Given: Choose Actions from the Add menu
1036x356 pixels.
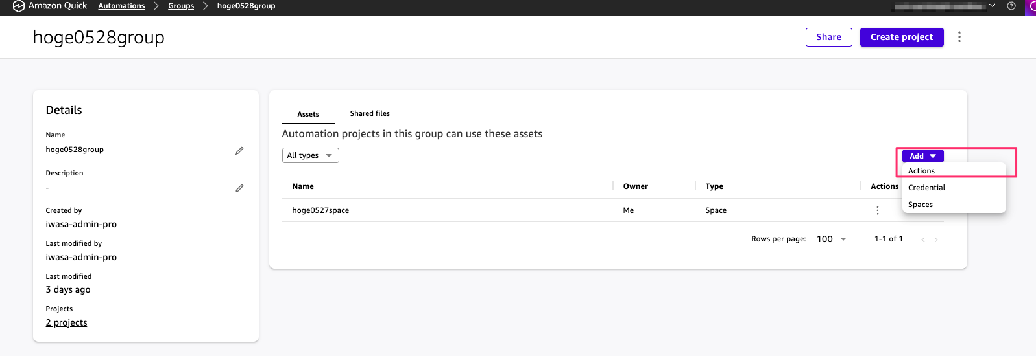Looking at the screenshot, I should click(954, 171).
